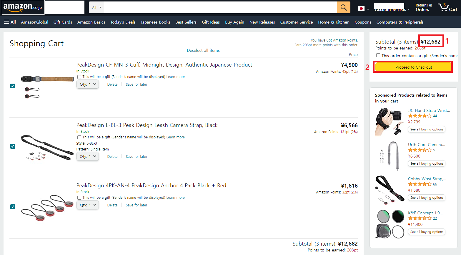Click the orange search magnifier button
Screen dimensions: 461x255
tap(344, 7)
